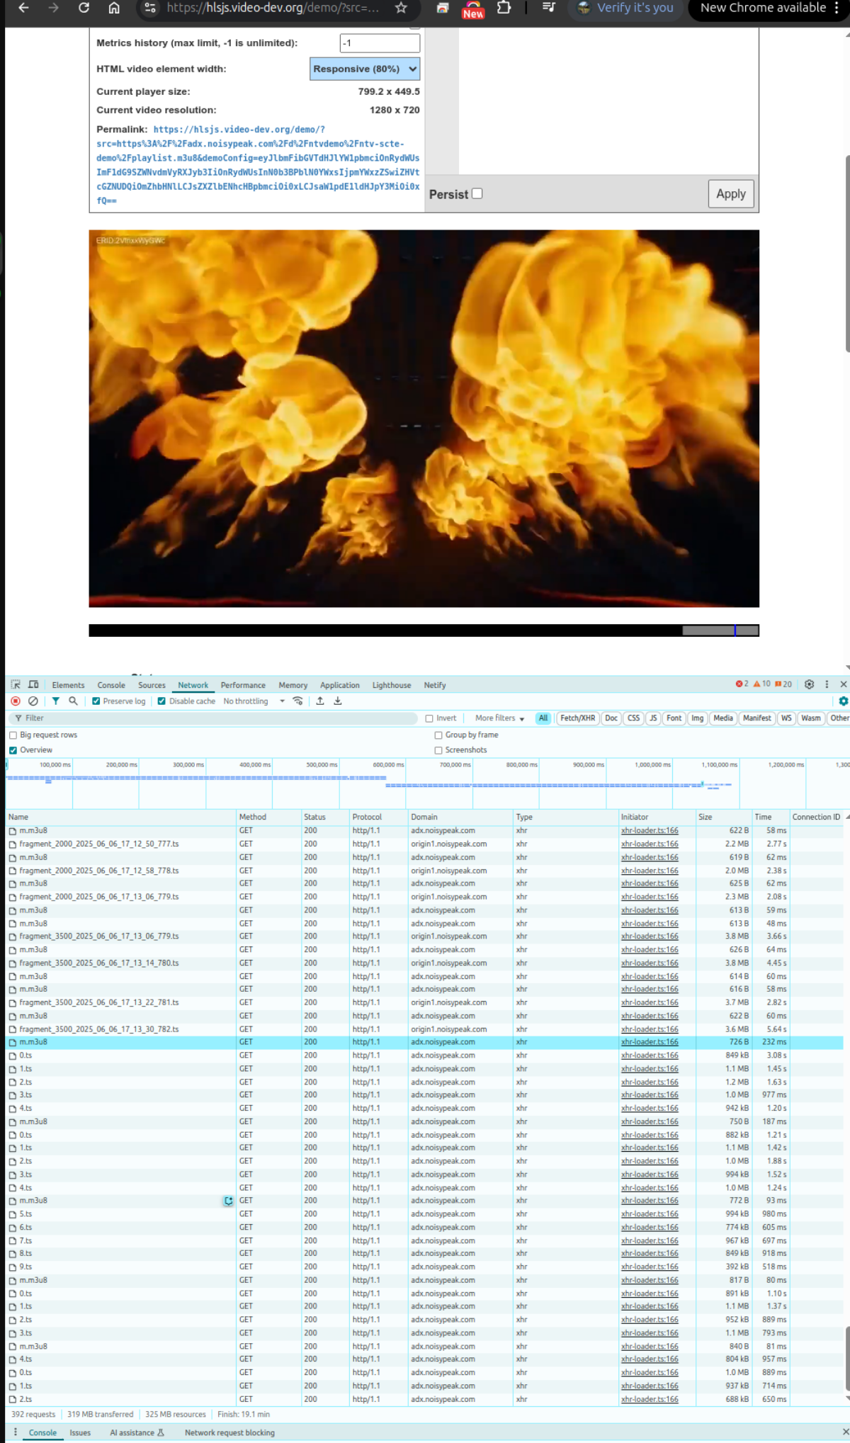
Task: Switch to Elements tab
Action: tap(68, 685)
